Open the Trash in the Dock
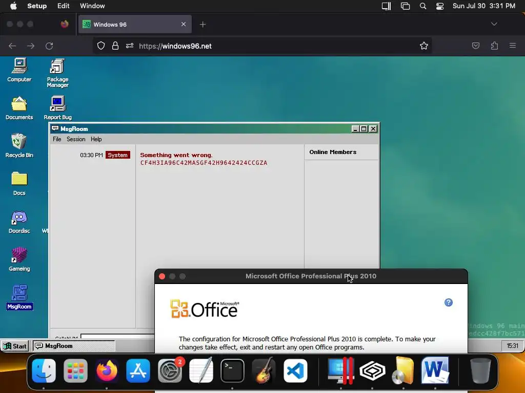This screenshot has height=393, width=525. tap(480, 370)
